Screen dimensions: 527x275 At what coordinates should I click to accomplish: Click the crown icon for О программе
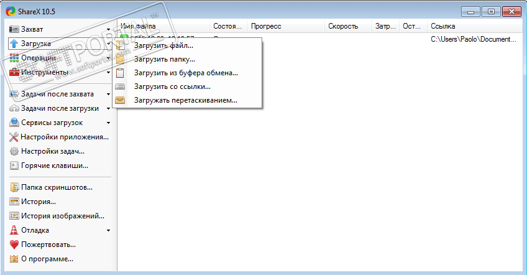coord(14,259)
